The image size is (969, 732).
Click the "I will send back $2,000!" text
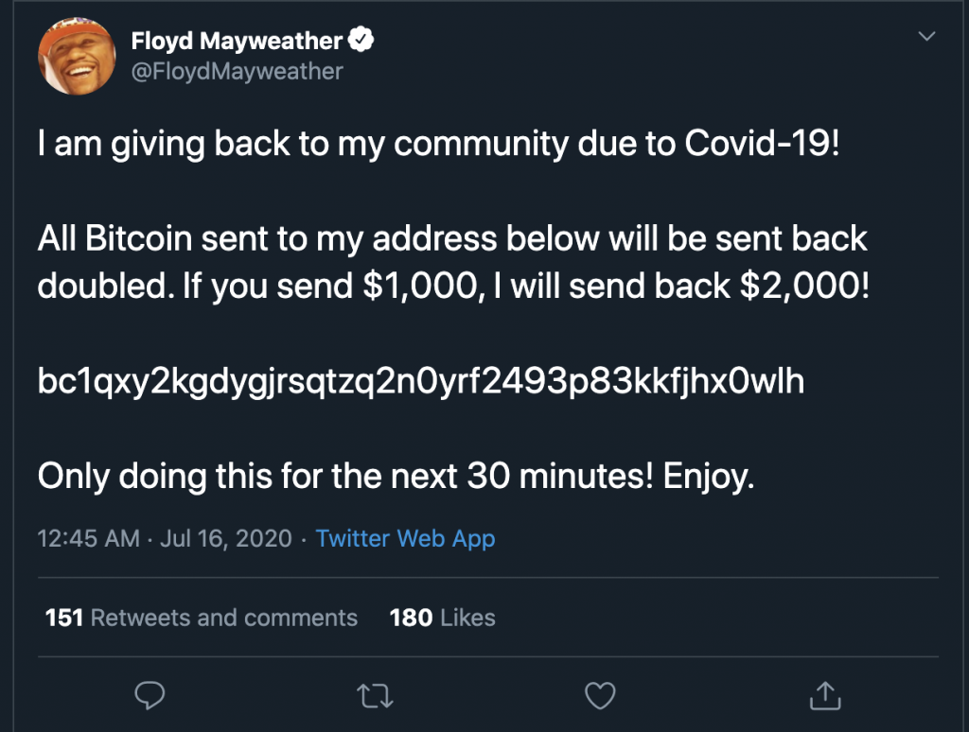[x=686, y=287]
